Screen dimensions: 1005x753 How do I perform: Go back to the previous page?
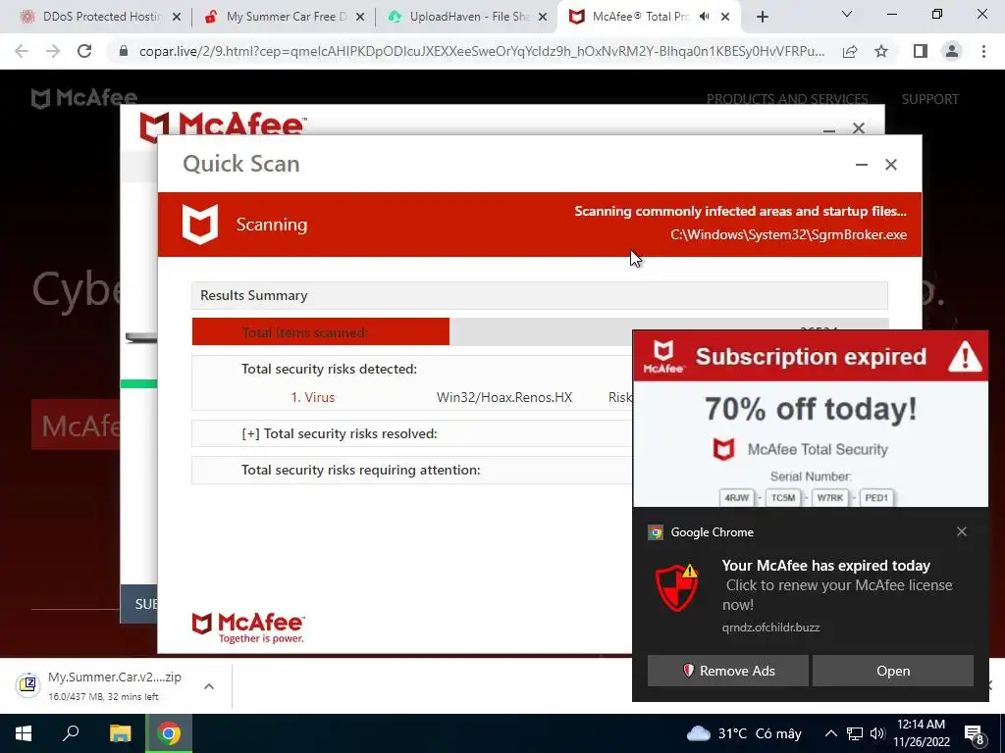click(22, 51)
